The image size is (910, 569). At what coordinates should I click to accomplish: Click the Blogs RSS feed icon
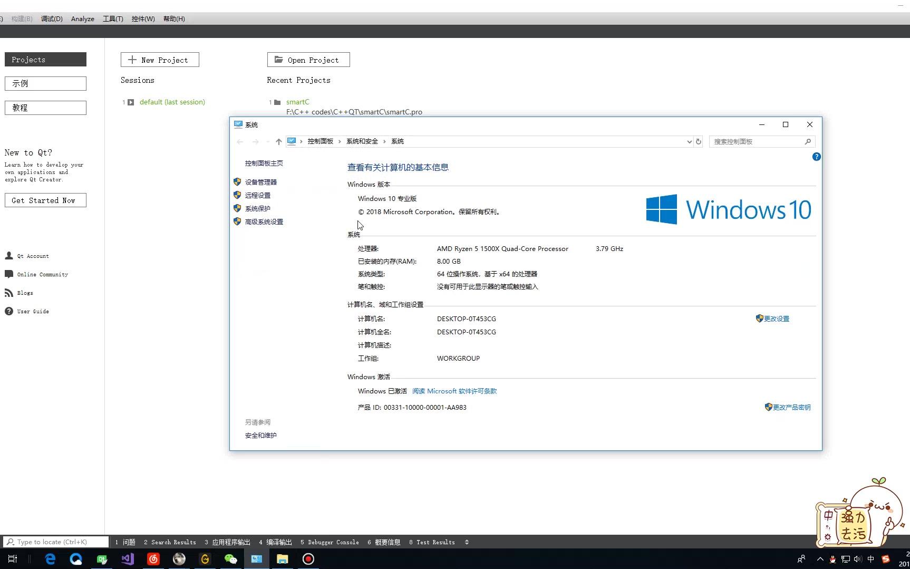click(x=9, y=293)
